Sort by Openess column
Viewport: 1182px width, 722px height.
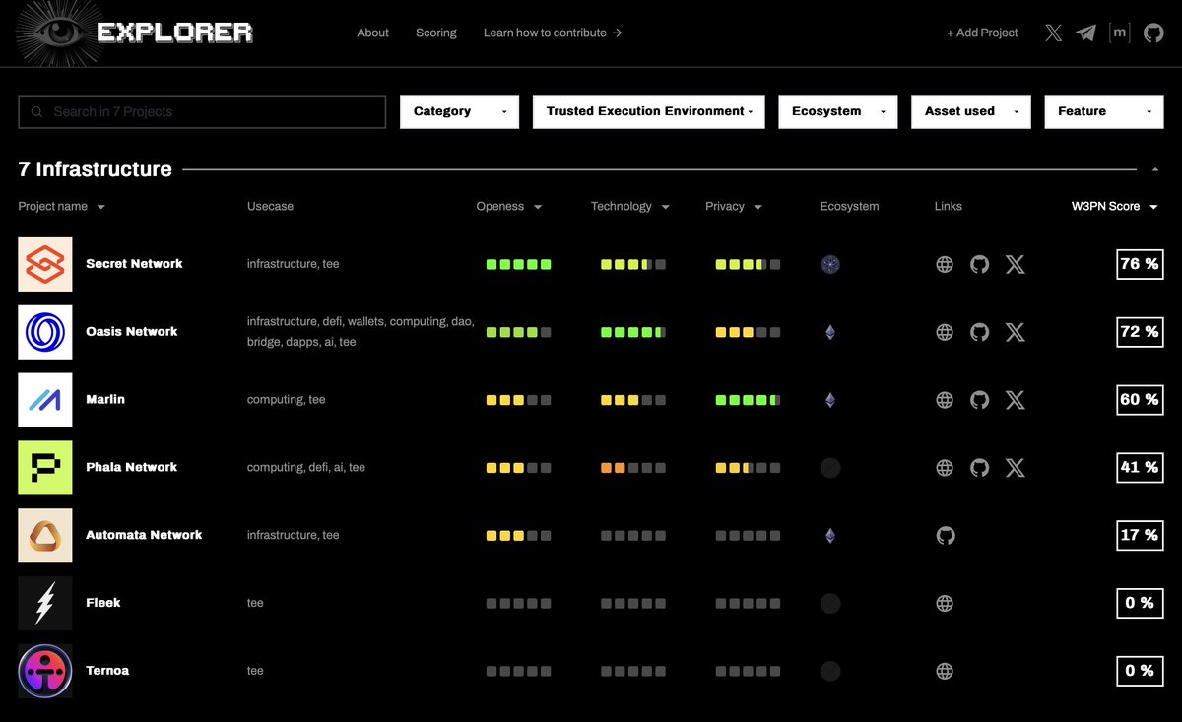pos(509,206)
